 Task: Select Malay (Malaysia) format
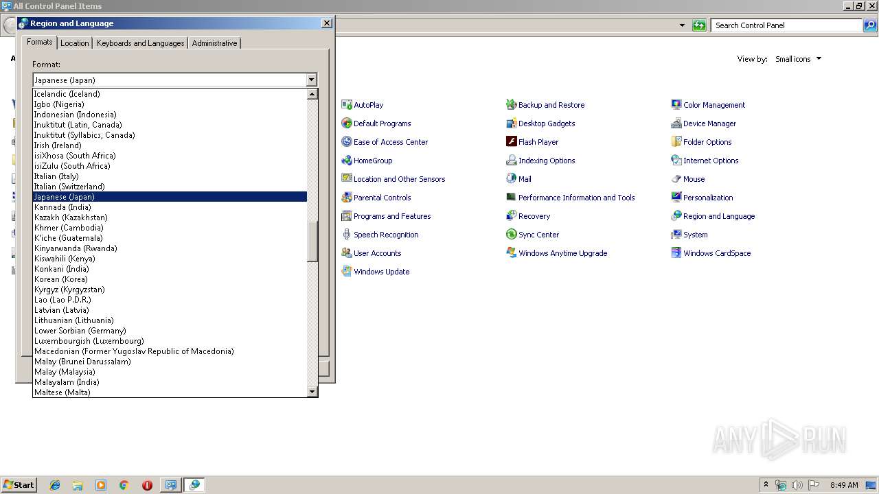point(170,372)
